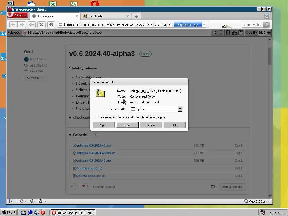The height and width of the screenshot is (216, 288).
Task: Click the Opera Back navigation arrow
Action: (13, 25)
